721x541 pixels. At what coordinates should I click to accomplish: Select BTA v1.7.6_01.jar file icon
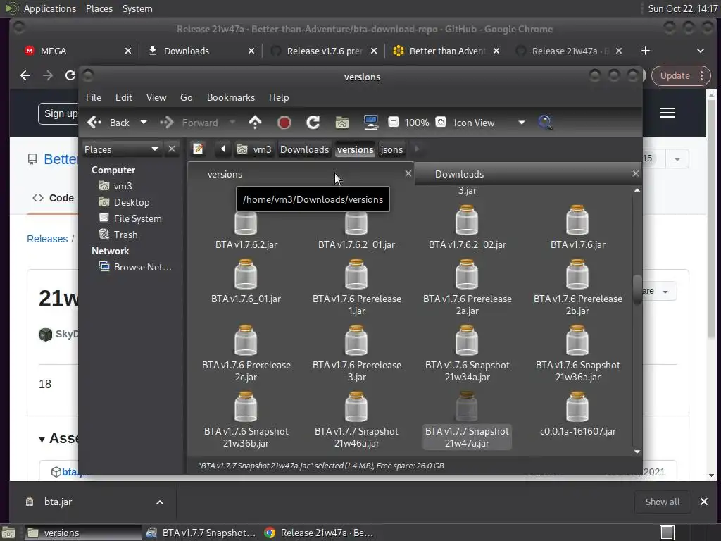pos(246,274)
